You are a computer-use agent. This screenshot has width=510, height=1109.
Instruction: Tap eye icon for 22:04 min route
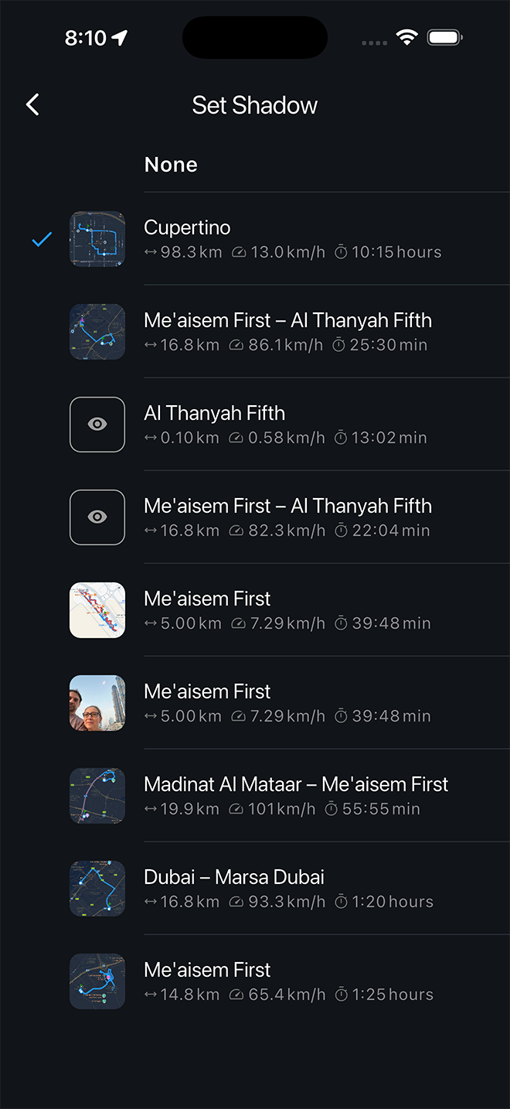(97, 517)
